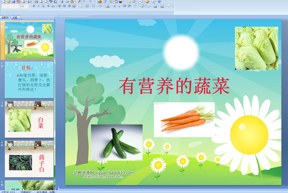The height and width of the screenshot is (193, 288).
Task: Click the New blank document button
Action: [4, 2]
